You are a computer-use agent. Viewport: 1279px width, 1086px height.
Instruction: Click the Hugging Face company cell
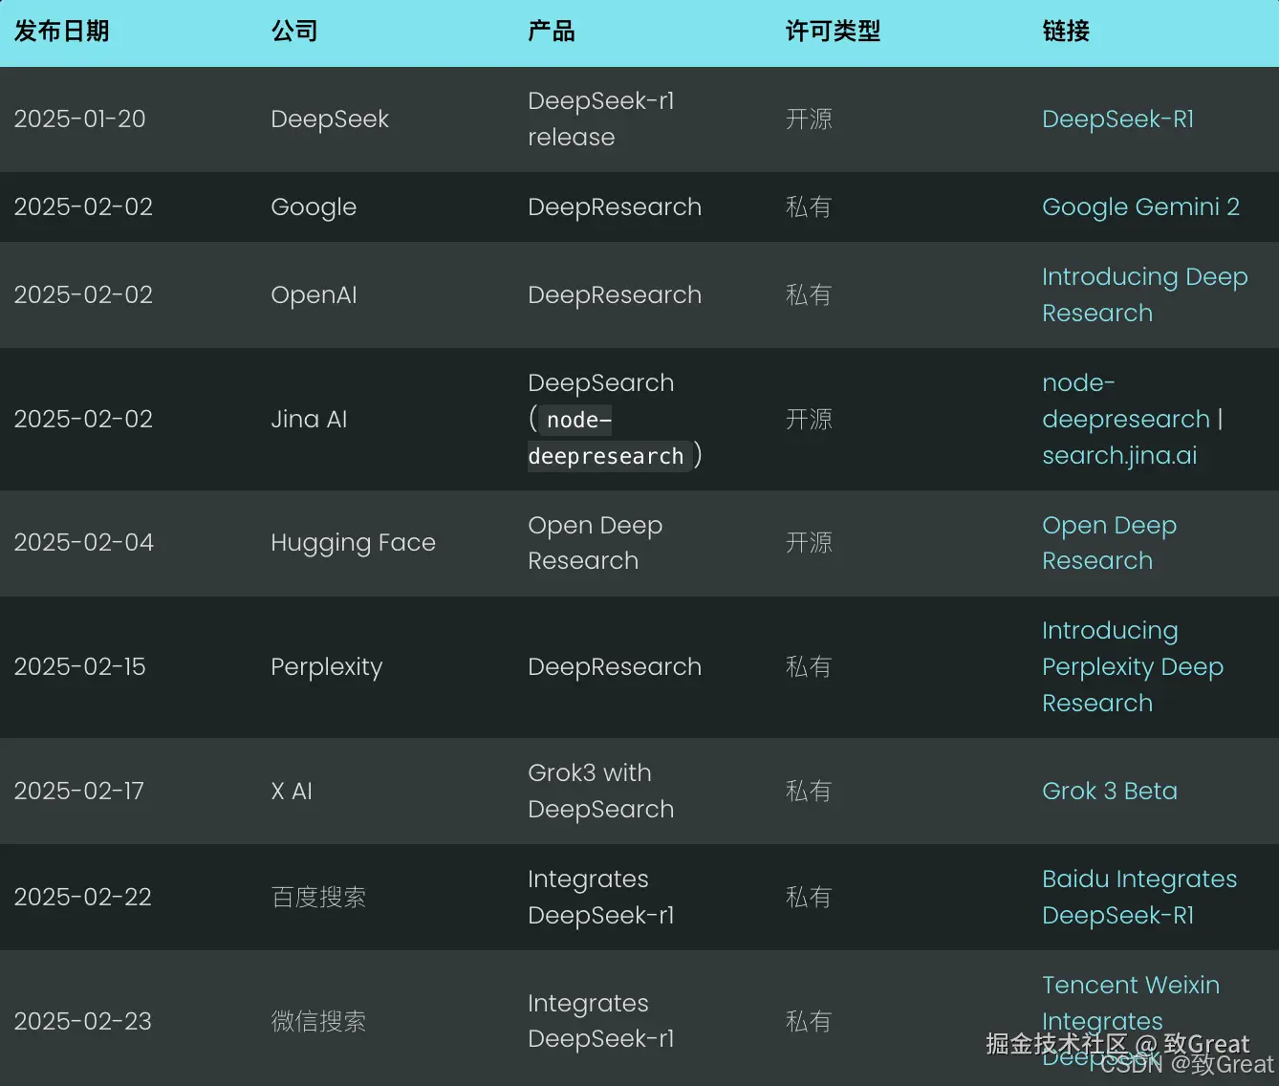click(353, 543)
